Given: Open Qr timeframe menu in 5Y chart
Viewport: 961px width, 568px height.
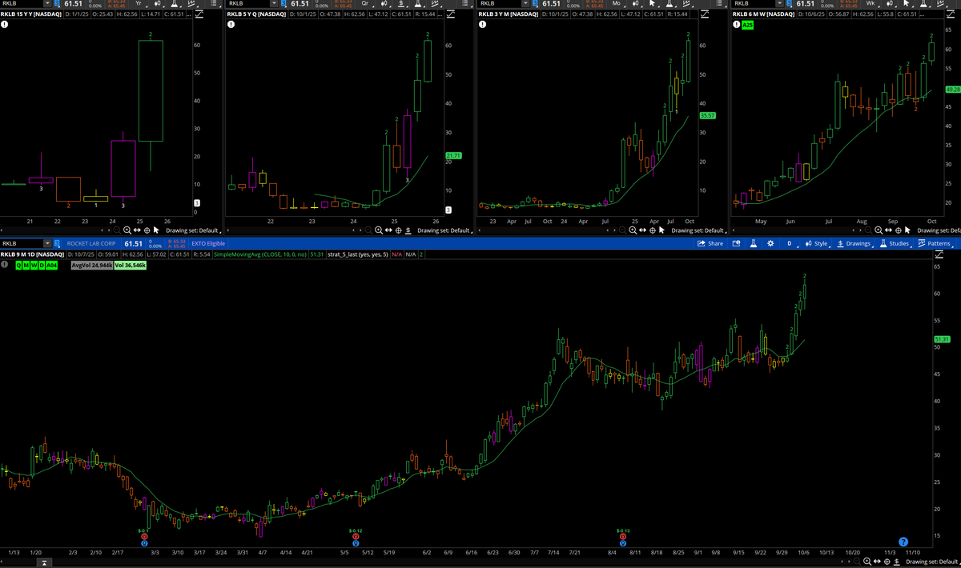Looking at the screenshot, I should [x=365, y=3].
